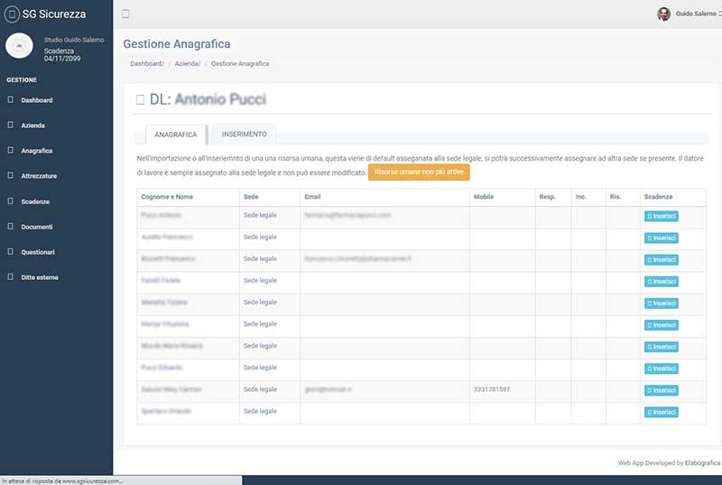Click the Azienda breadcrumb link
This screenshot has width=722, height=485.
pyautogui.click(x=188, y=63)
